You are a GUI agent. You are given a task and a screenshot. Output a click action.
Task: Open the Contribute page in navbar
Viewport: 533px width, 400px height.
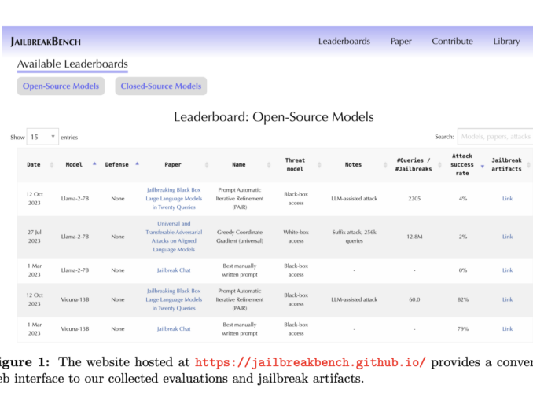click(x=452, y=41)
